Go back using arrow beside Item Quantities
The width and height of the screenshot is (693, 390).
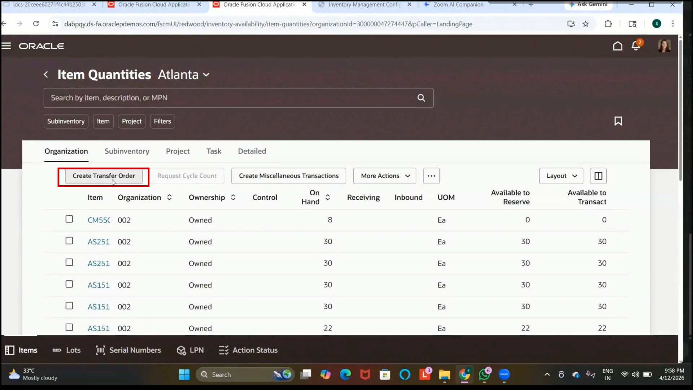(46, 75)
